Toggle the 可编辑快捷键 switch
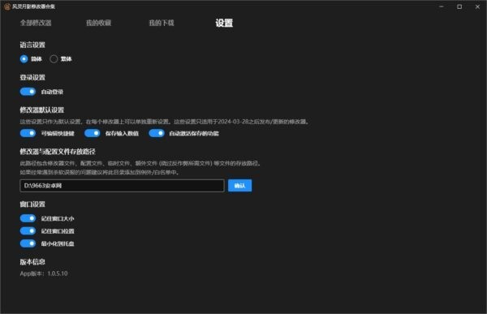The image size is (487, 314). point(28,133)
